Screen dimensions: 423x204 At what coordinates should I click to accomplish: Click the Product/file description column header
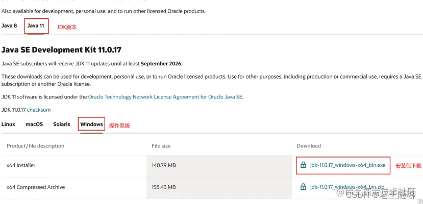(x=35, y=146)
